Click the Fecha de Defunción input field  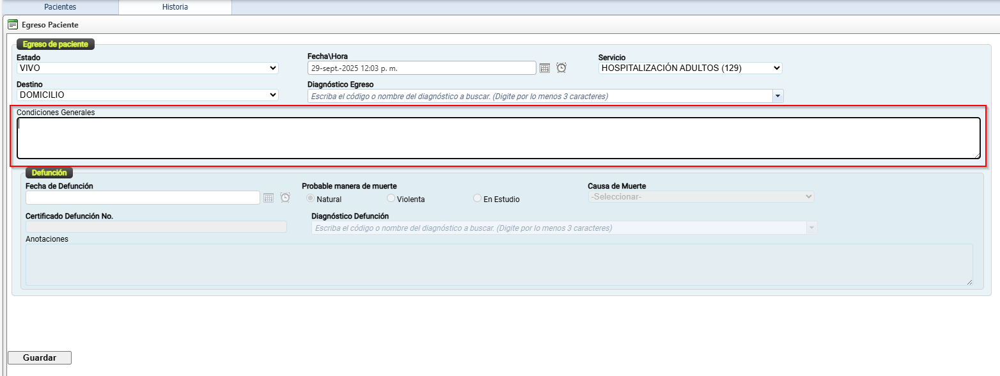pyautogui.click(x=143, y=198)
